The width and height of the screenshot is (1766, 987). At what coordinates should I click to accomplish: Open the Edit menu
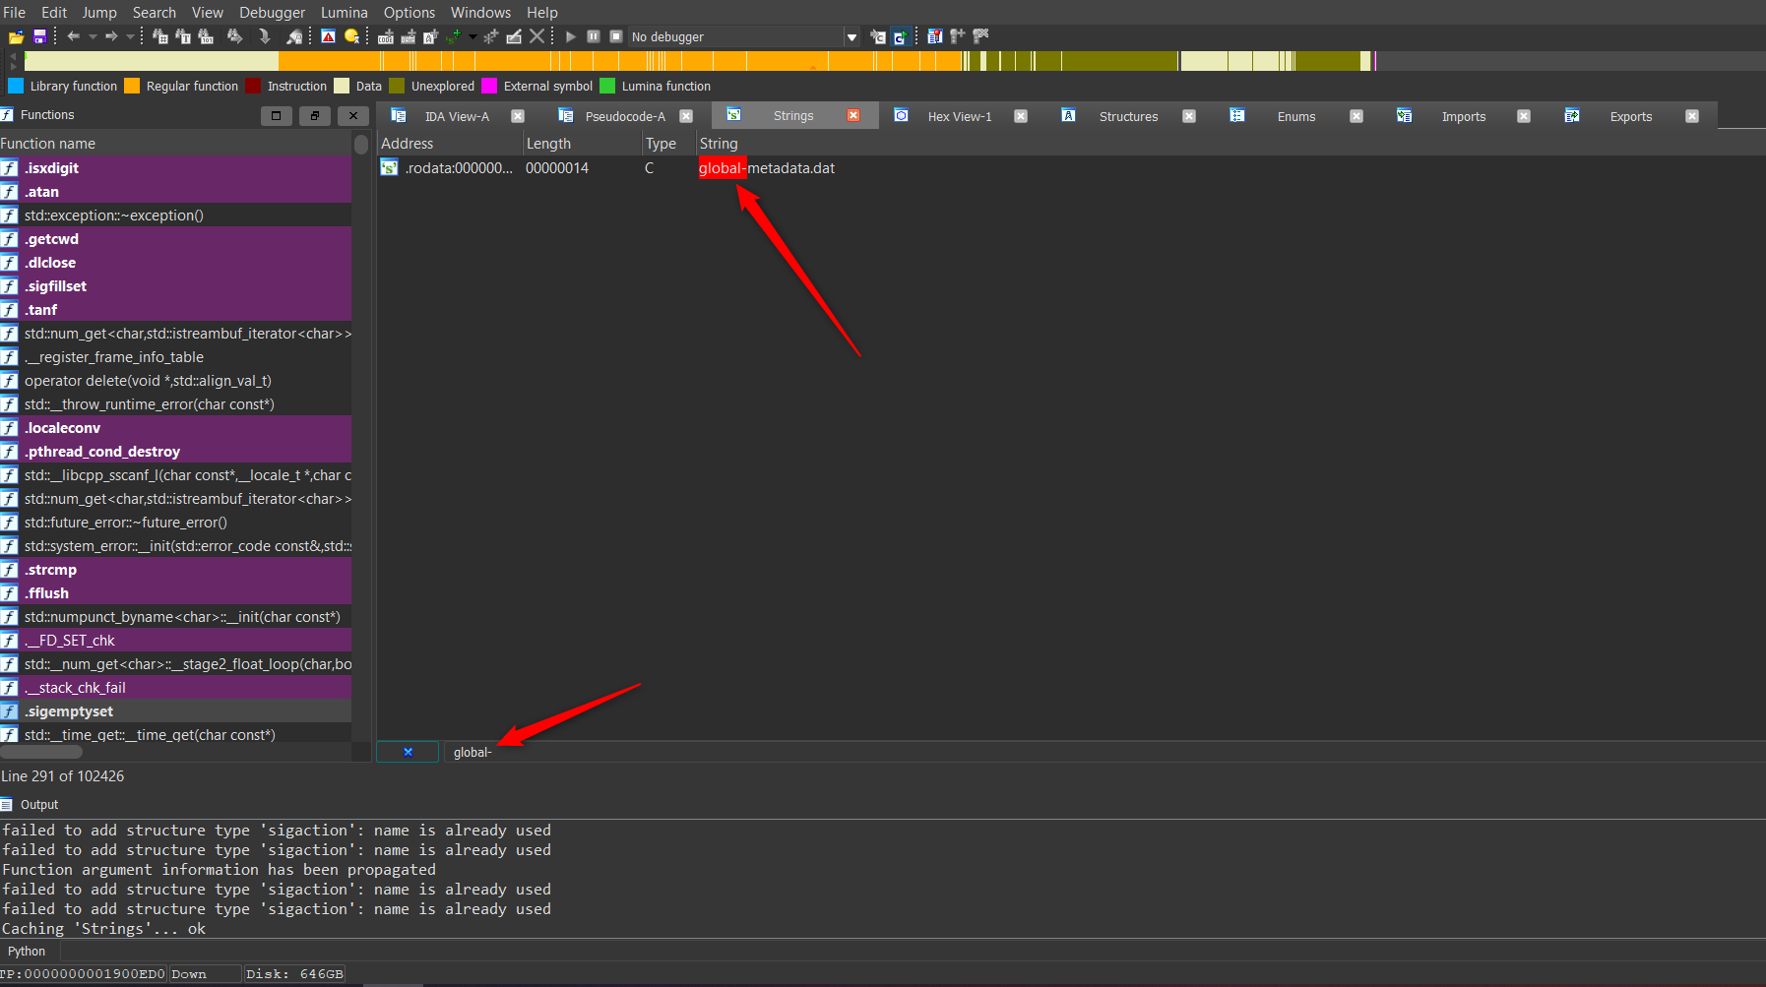[x=54, y=12]
